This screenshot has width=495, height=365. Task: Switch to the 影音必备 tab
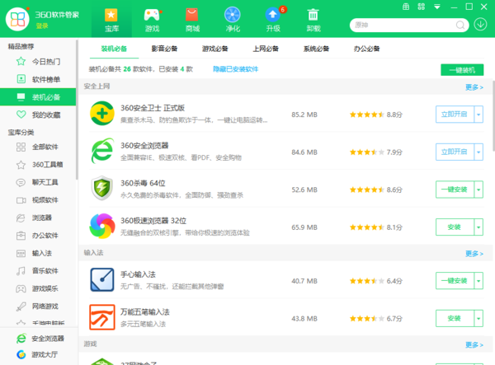click(167, 48)
